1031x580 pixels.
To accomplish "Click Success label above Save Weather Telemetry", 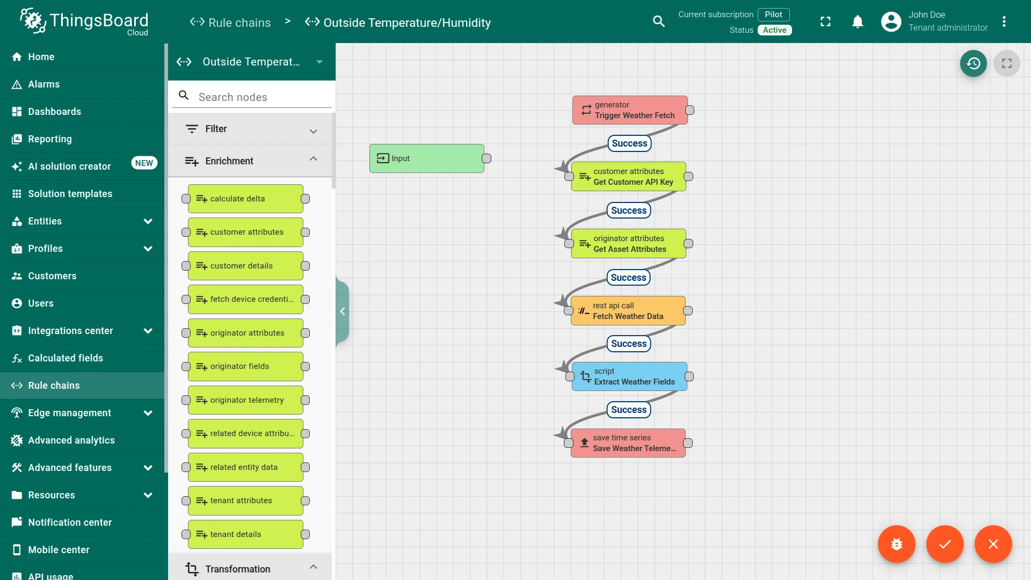I will [629, 410].
